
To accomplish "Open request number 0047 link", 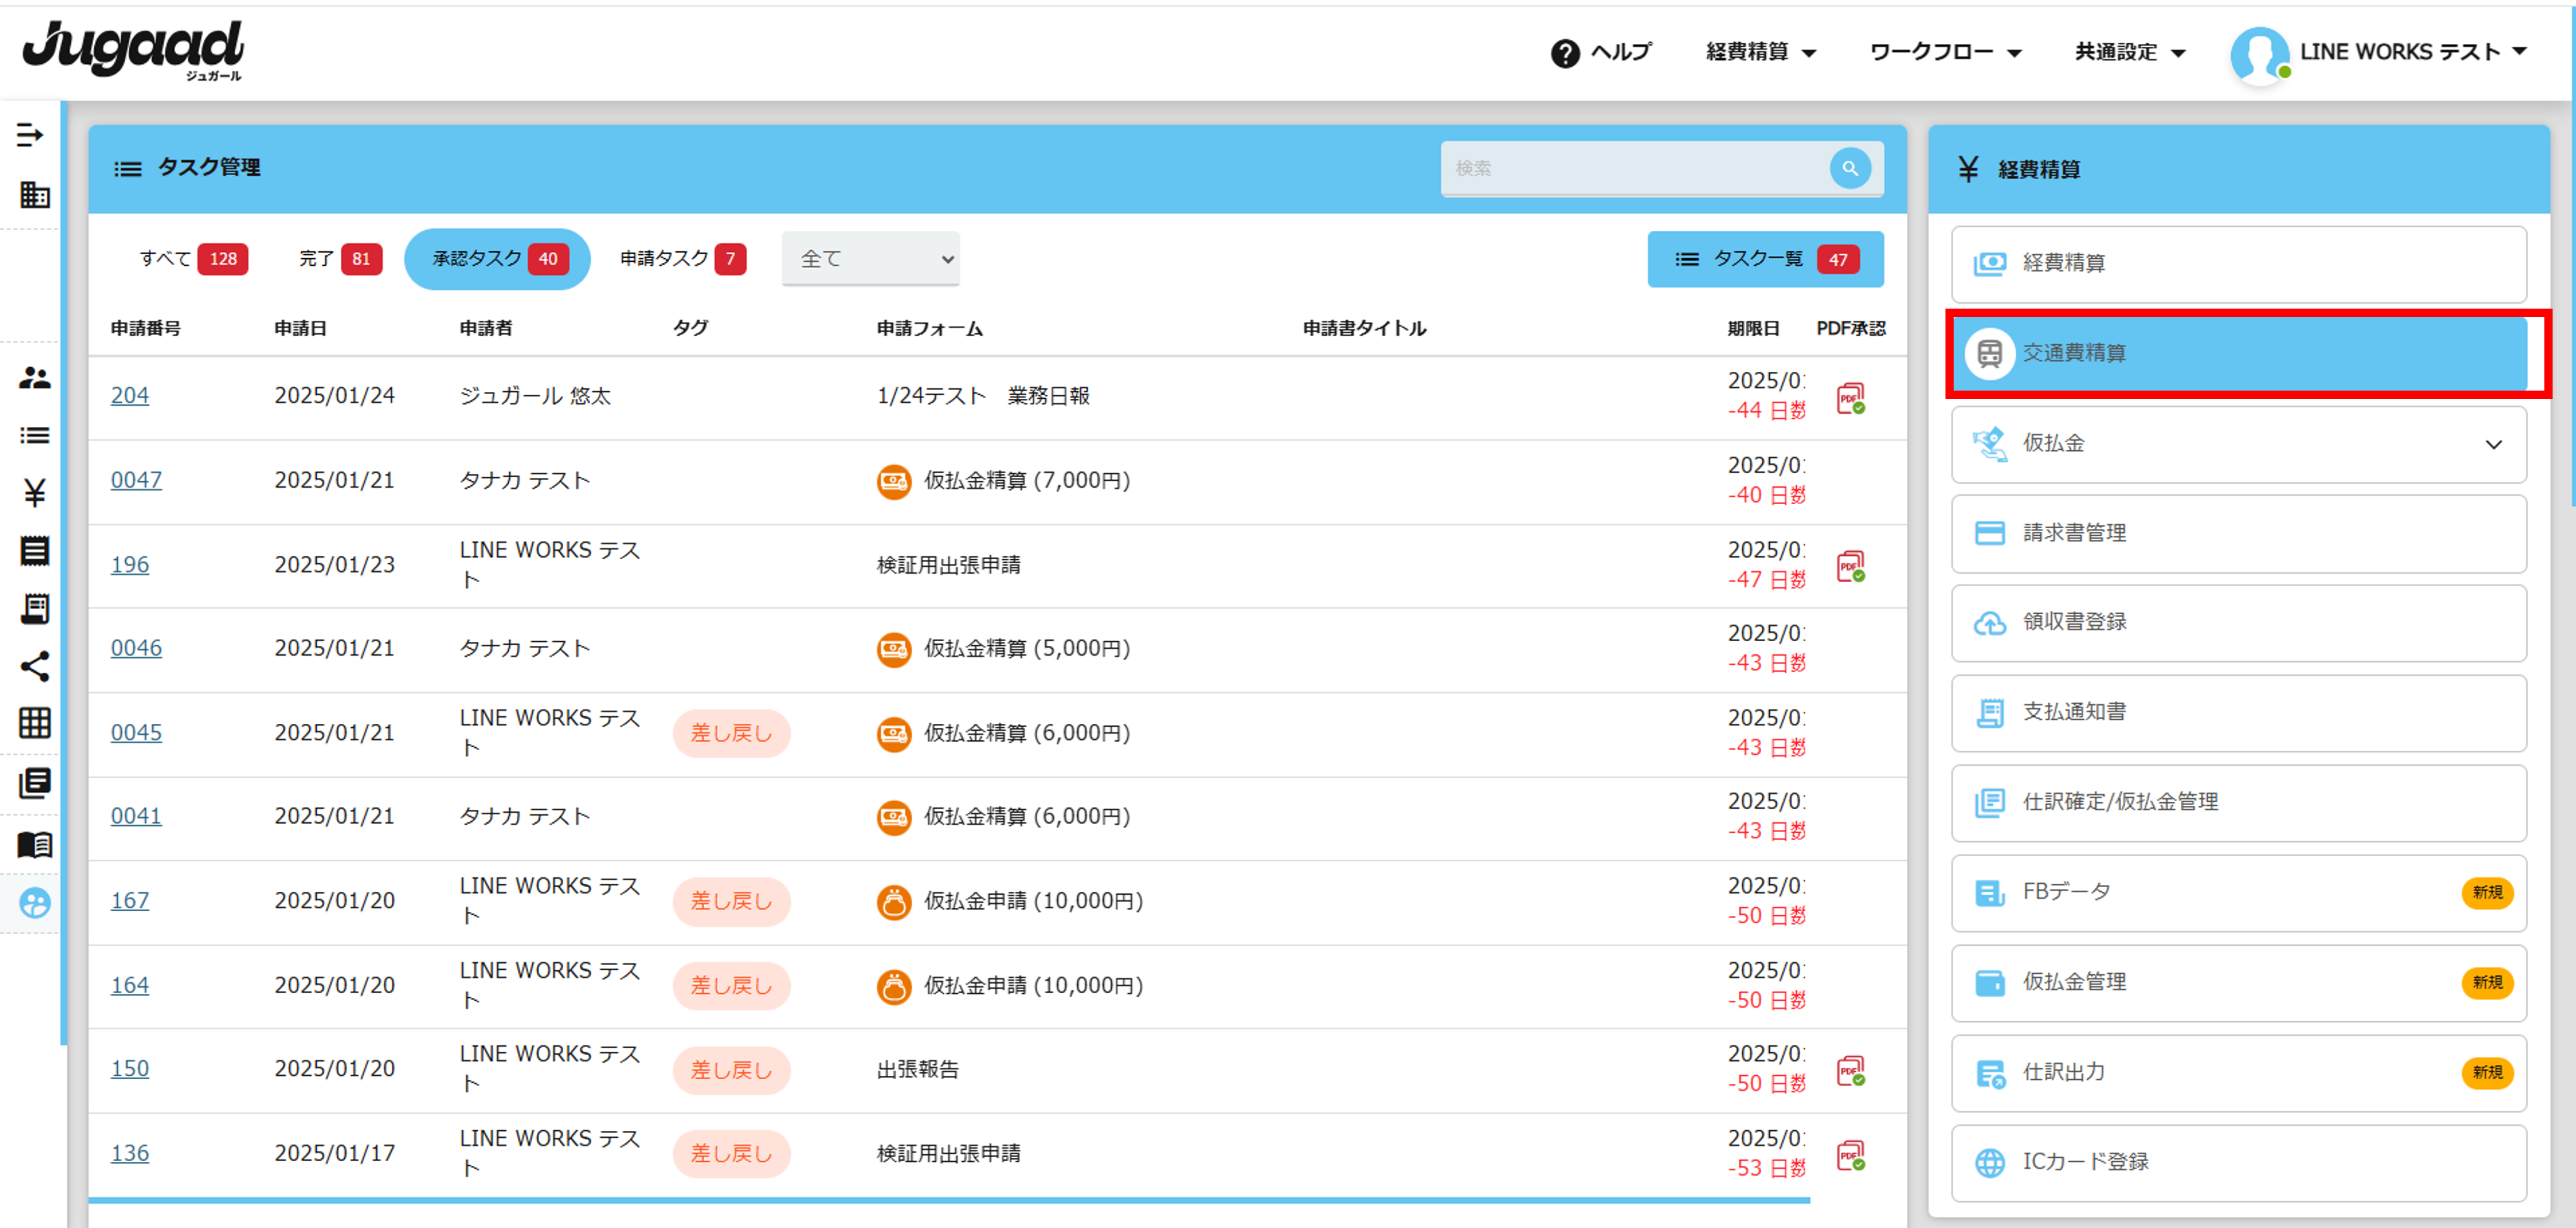I will pos(136,480).
